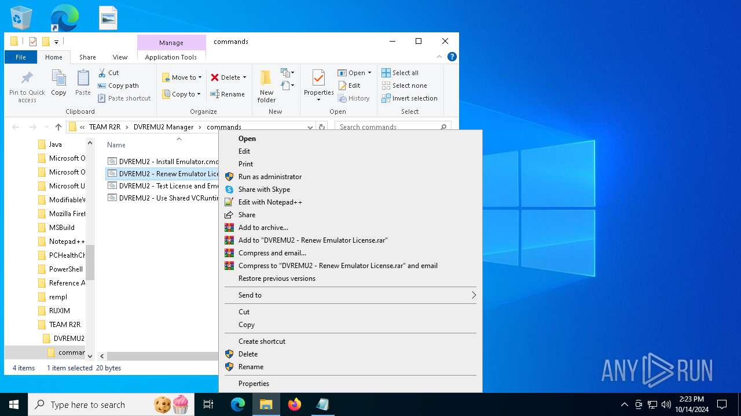The height and width of the screenshot is (416, 741).
Task: Click the Cut scissors icon
Action: (x=102, y=73)
